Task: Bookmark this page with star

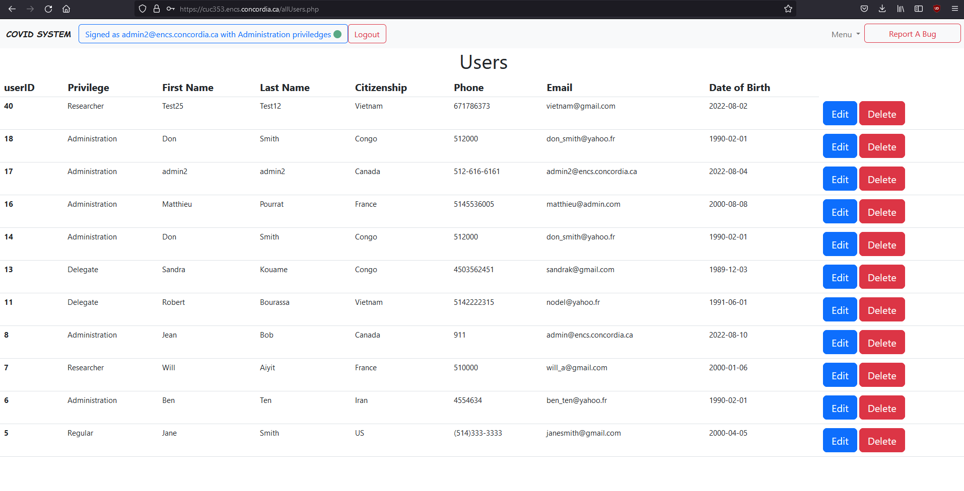Action: 788,9
